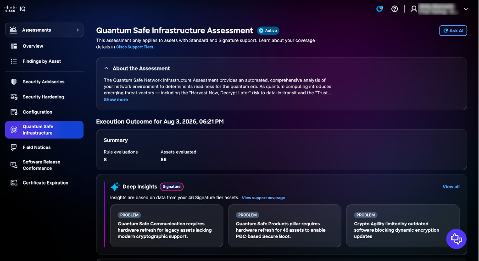This screenshot has height=261, width=479.
Task: Expand the user account dropdown chevron
Action: pyautogui.click(x=466, y=9)
